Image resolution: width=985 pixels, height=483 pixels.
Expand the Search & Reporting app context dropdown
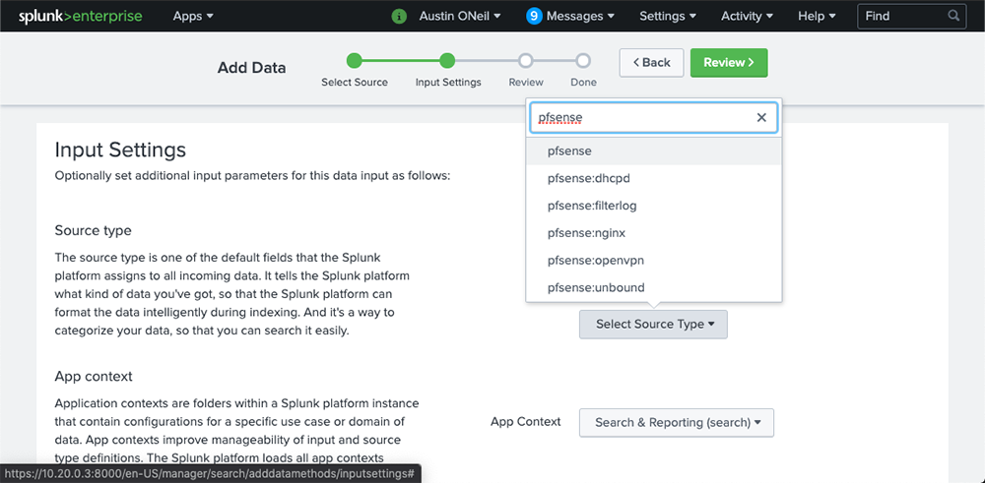pos(677,422)
